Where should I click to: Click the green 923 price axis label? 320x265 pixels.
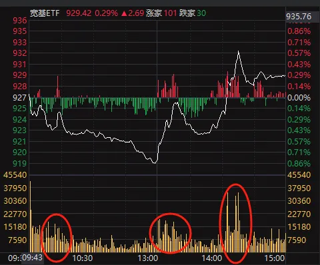click(20, 131)
